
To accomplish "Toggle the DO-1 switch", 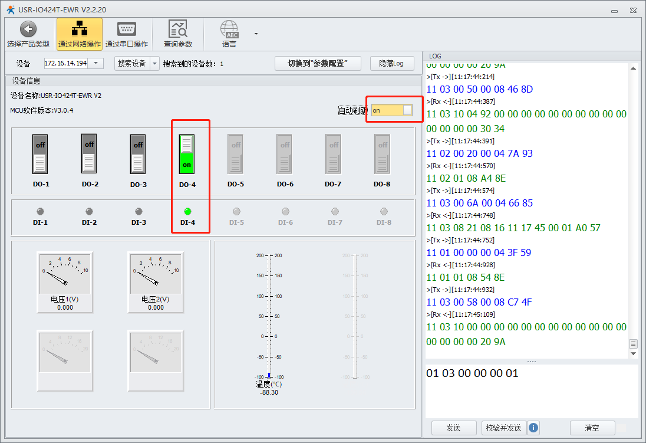I will [40, 155].
